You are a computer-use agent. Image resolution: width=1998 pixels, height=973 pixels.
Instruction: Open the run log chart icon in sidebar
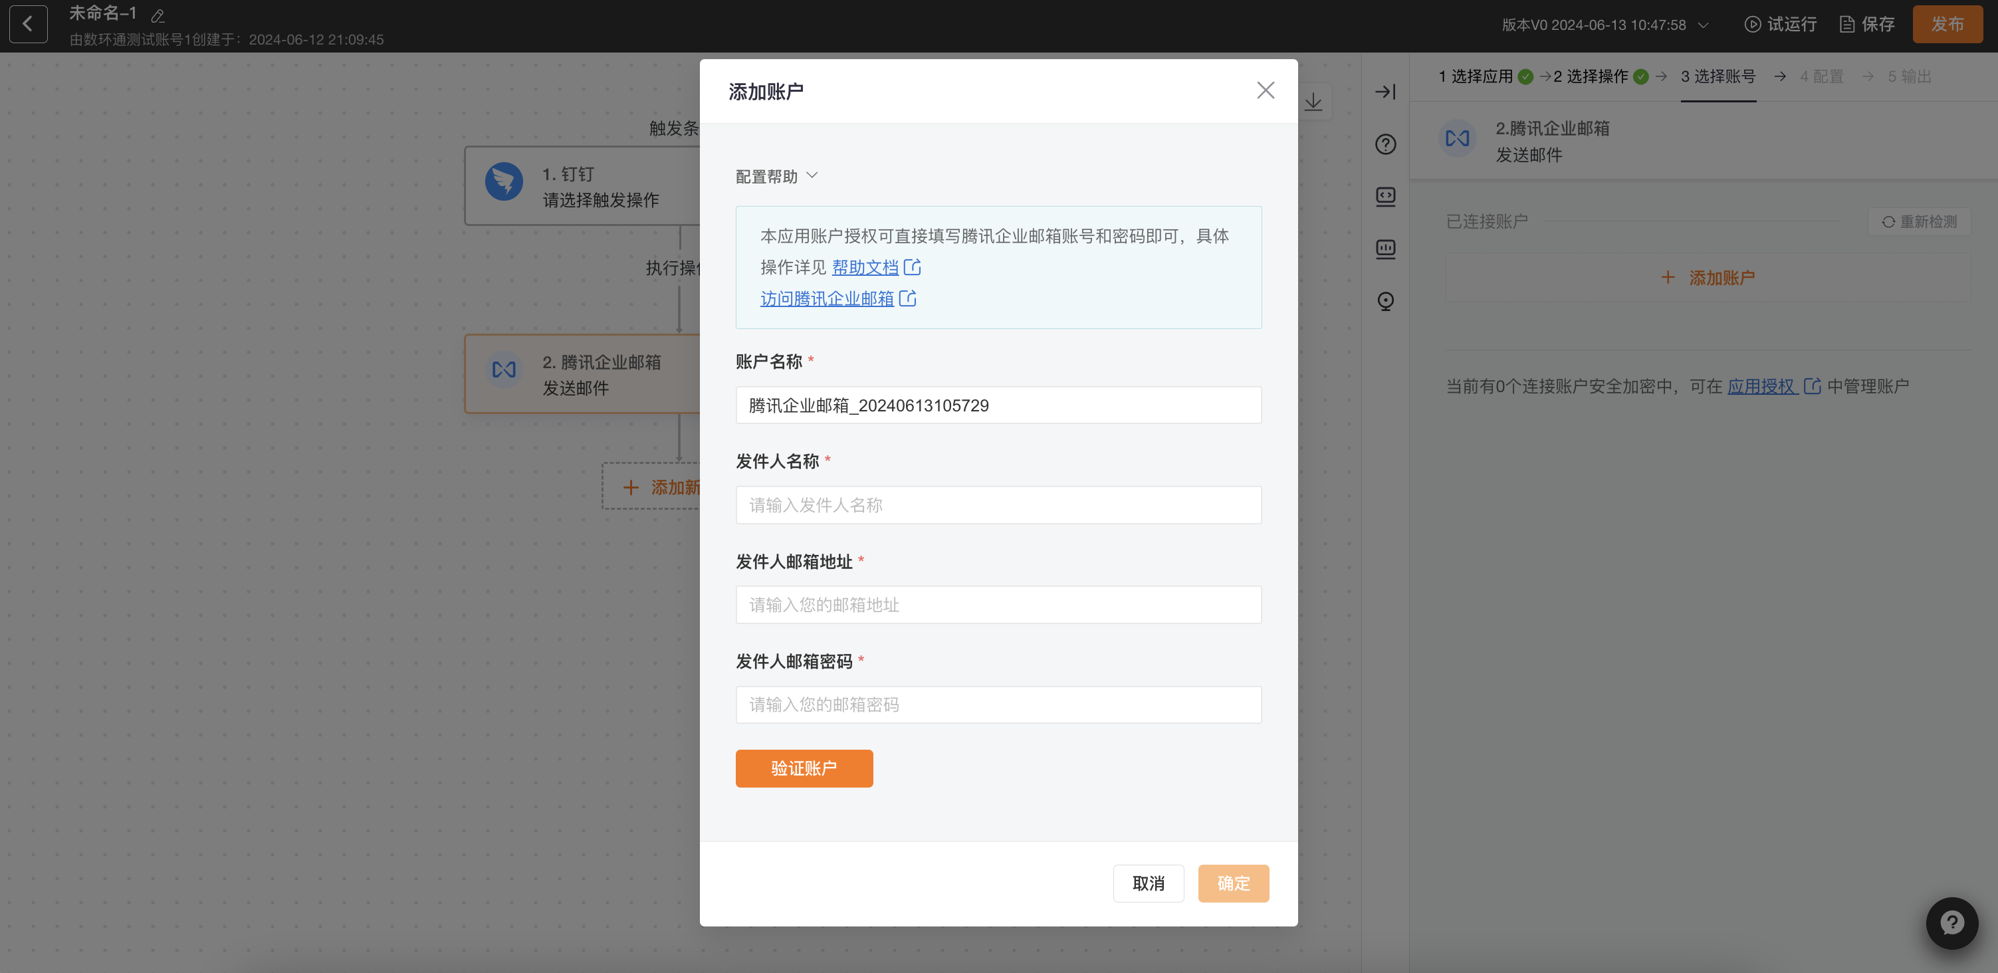(x=1385, y=249)
